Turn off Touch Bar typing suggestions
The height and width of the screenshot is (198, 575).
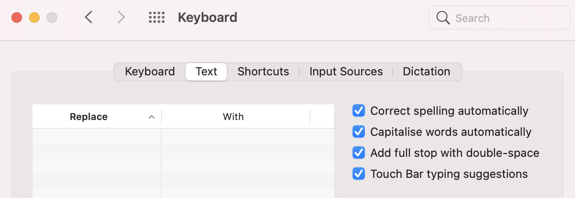[x=359, y=174]
